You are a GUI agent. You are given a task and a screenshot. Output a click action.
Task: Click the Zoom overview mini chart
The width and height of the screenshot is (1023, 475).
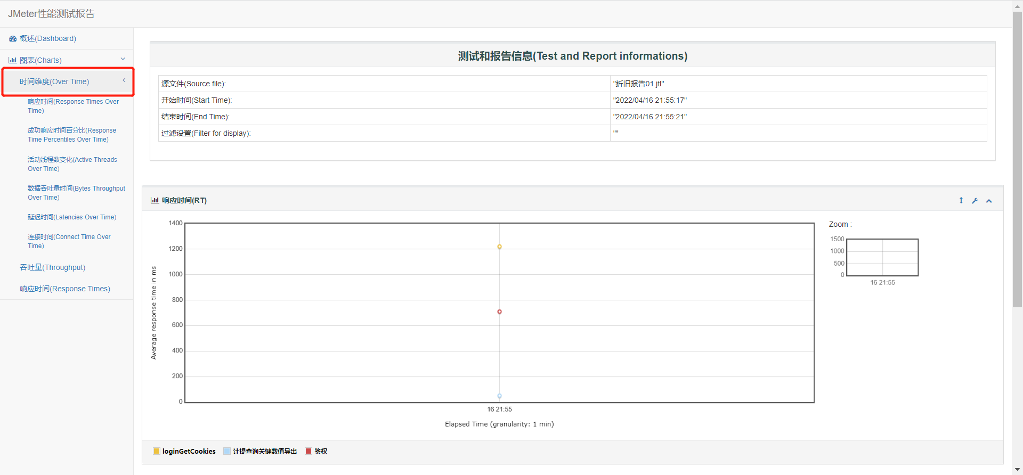(882, 257)
